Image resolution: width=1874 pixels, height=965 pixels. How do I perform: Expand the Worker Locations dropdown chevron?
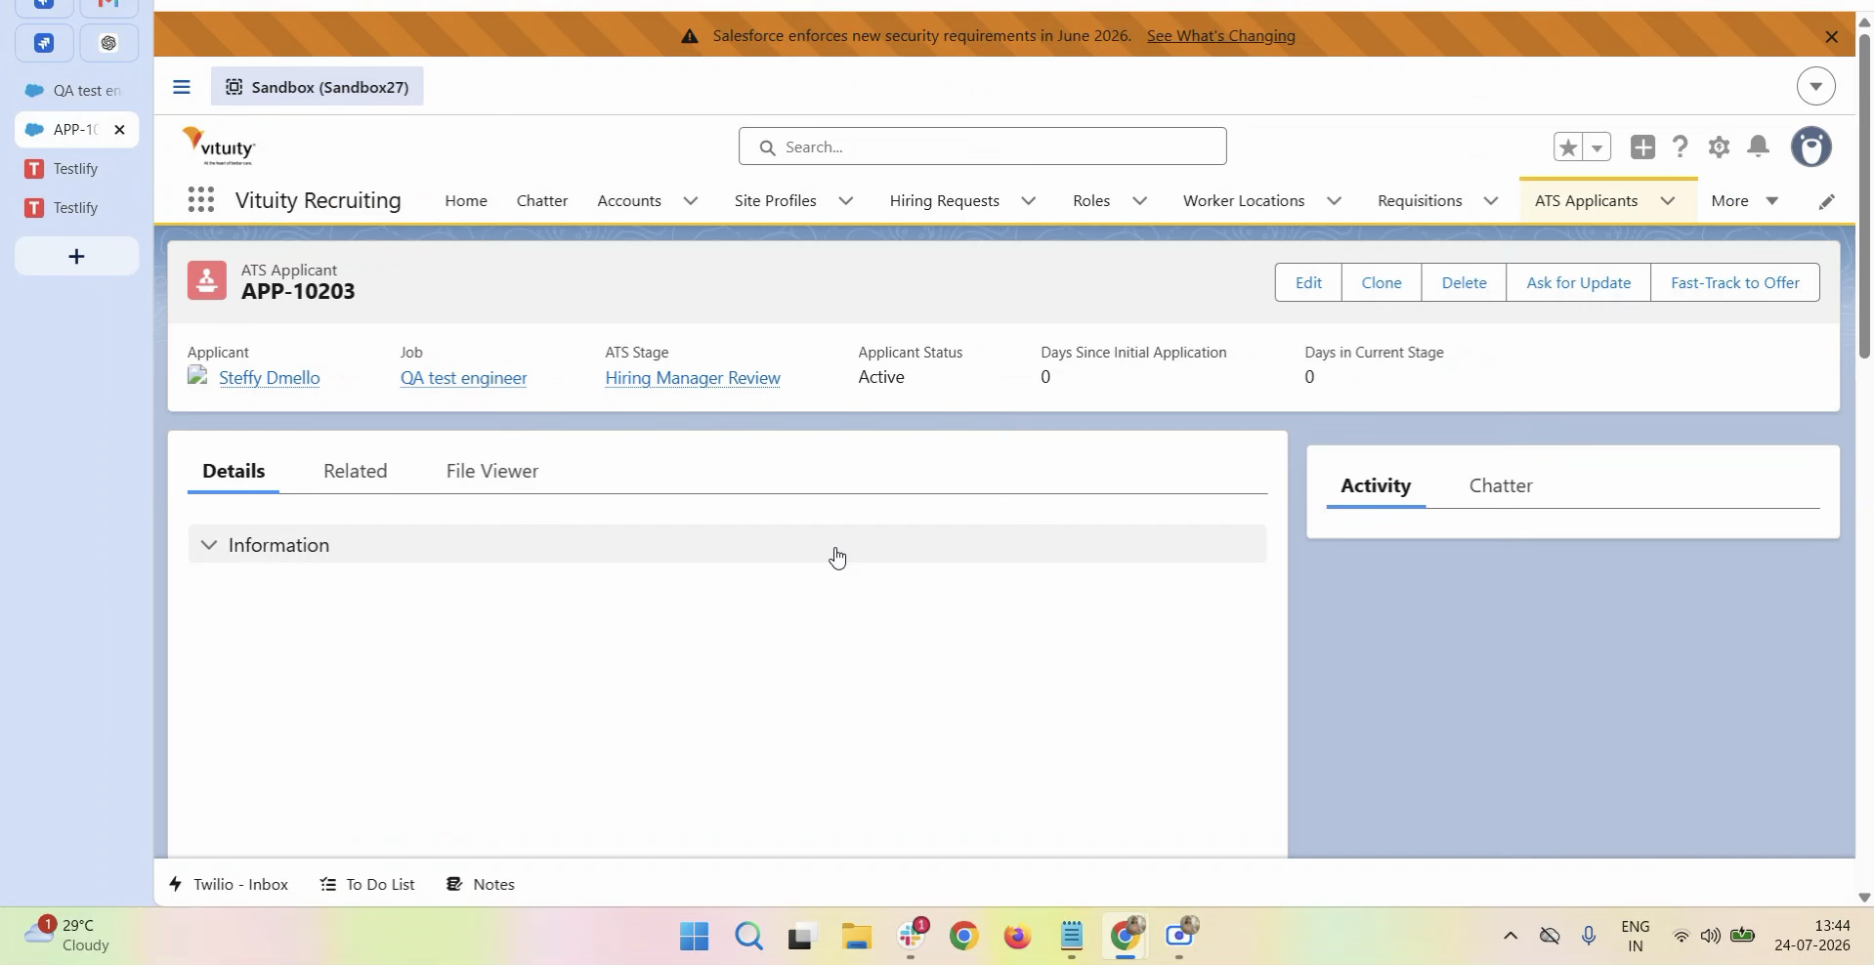pos(1334,201)
